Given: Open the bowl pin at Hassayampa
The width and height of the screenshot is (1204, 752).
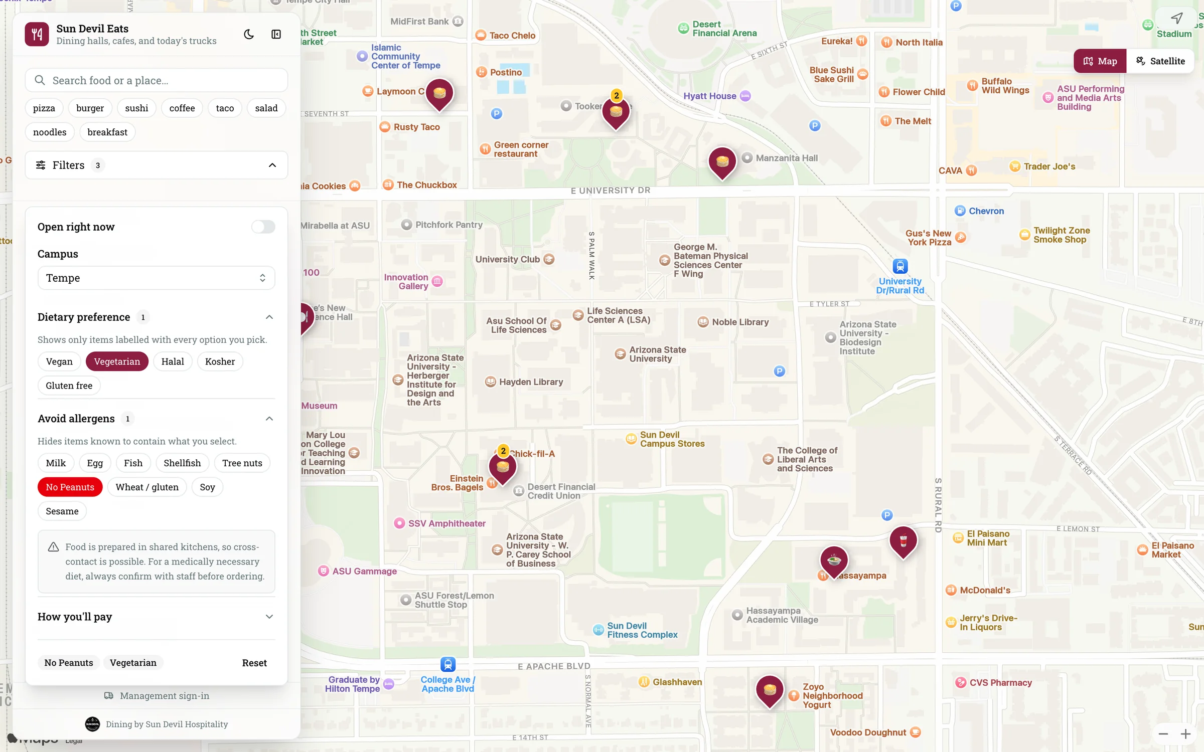Looking at the screenshot, I should tap(834, 561).
